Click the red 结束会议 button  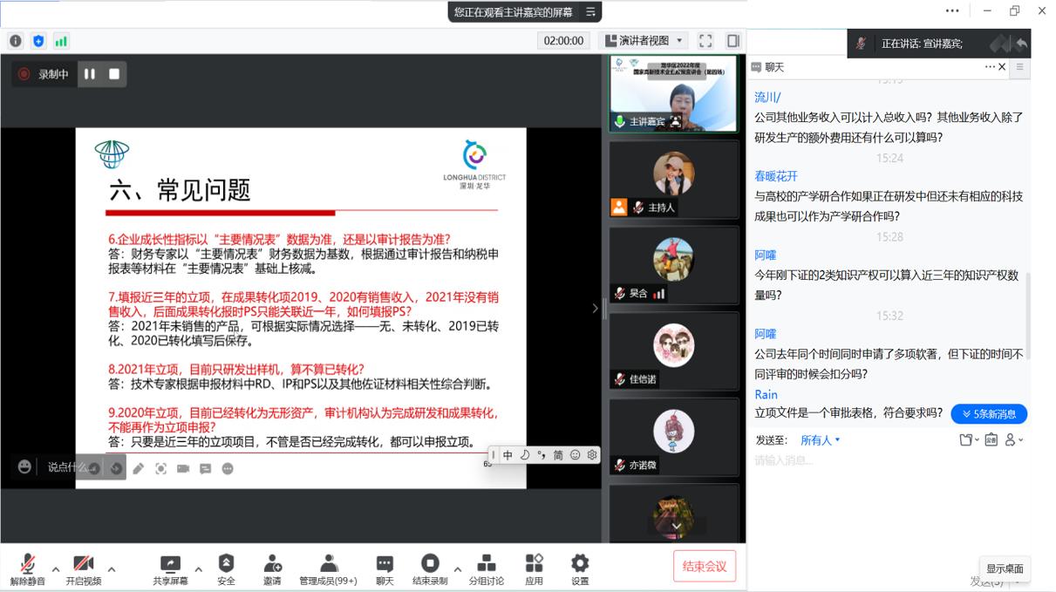point(705,567)
